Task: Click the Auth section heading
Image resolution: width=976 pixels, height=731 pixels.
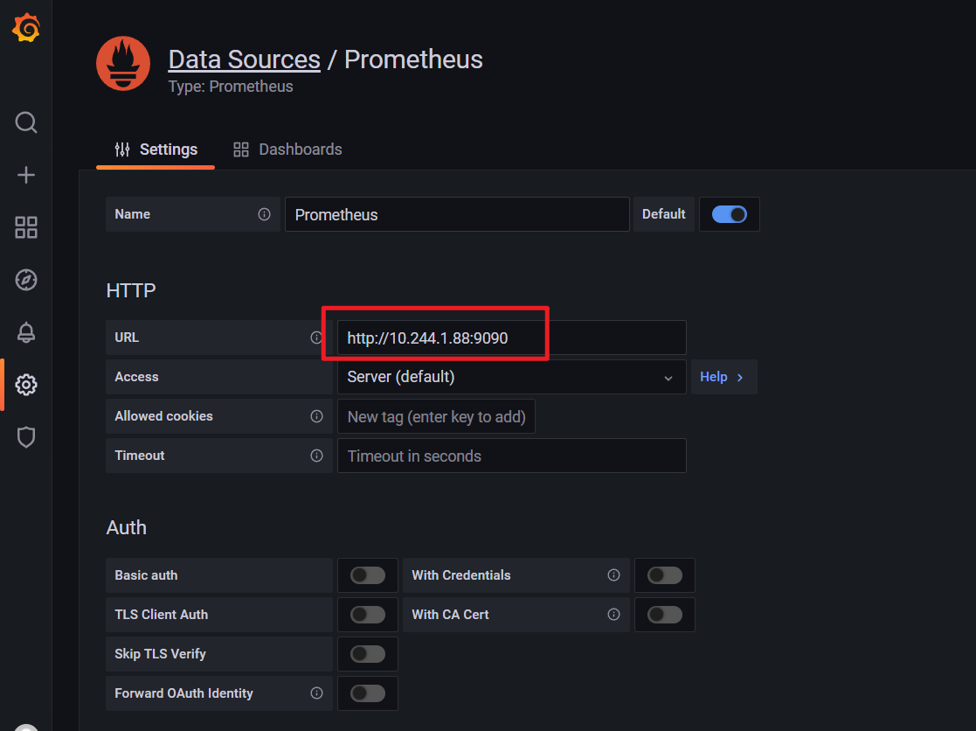Action: (127, 527)
